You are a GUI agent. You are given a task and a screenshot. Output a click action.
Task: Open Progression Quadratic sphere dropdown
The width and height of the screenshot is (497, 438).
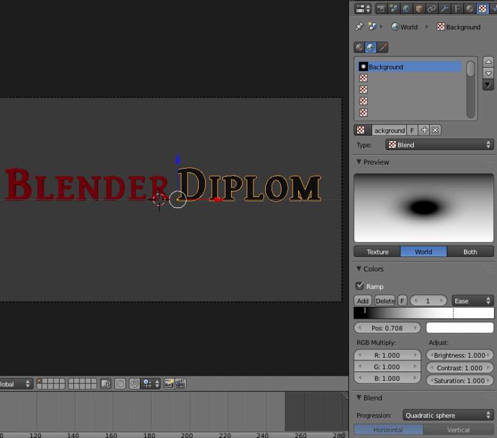(x=447, y=415)
